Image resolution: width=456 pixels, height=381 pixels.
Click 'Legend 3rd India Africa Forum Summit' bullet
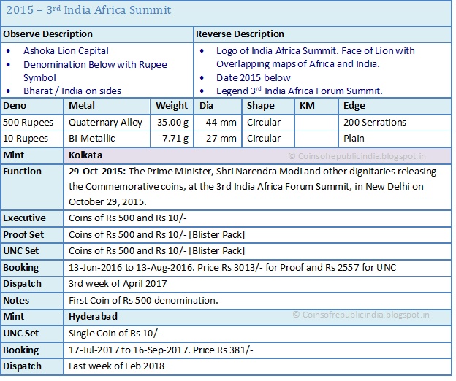(x=300, y=91)
